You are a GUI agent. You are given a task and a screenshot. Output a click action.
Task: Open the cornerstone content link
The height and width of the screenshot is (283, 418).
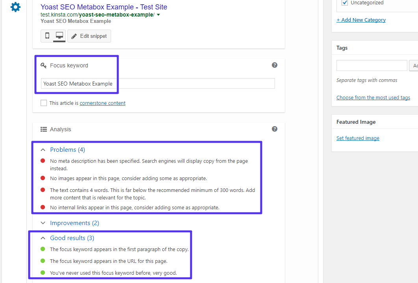(x=102, y=103)
